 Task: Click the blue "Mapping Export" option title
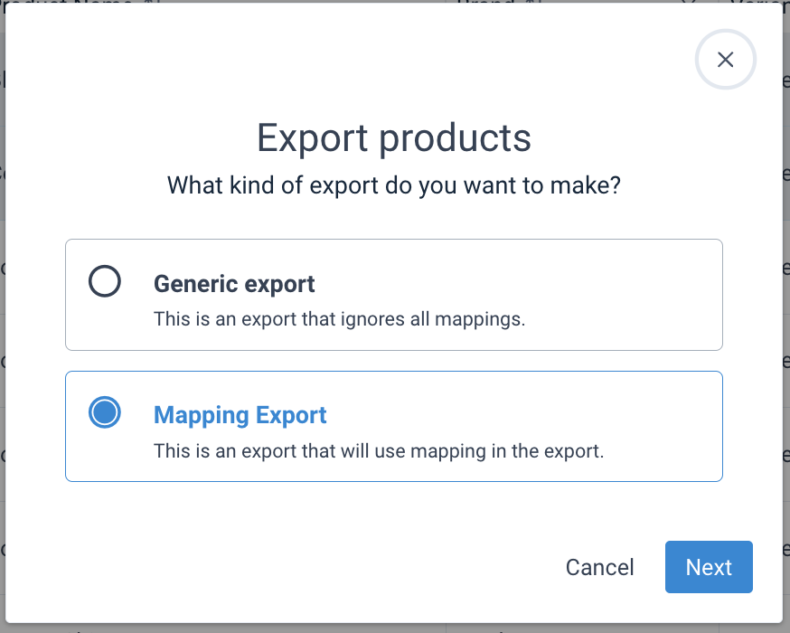[240, 415]
